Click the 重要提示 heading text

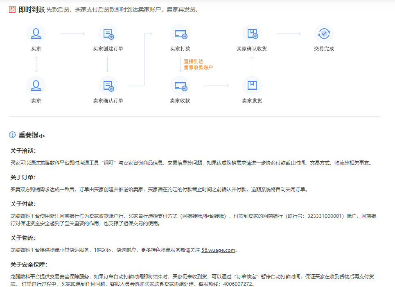[x=32, y=135]
